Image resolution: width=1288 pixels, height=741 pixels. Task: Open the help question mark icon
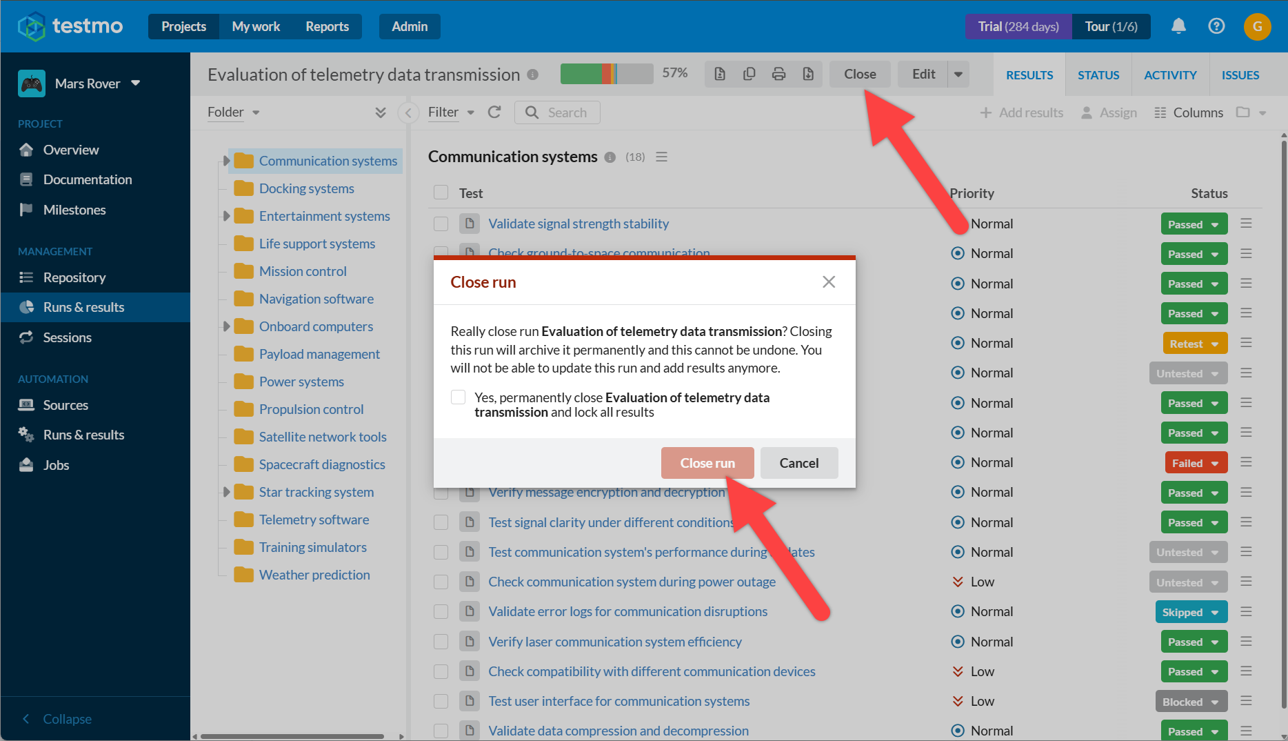(1216, 26)
